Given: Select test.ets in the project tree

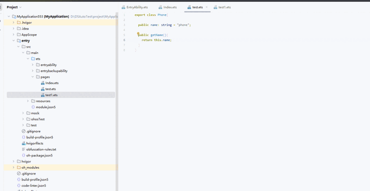Looking at the screenshot, I should point(50,89).
